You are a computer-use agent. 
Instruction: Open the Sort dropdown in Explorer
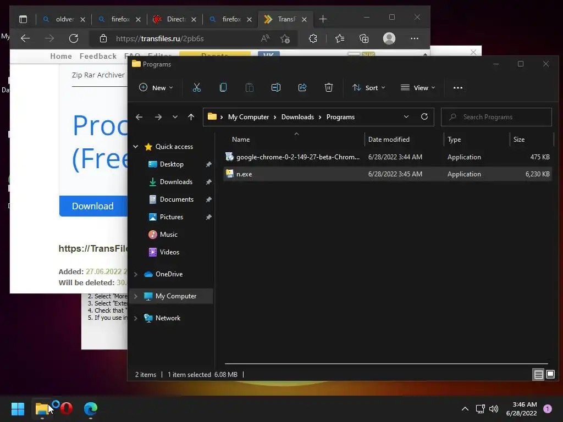pos(369,87)
